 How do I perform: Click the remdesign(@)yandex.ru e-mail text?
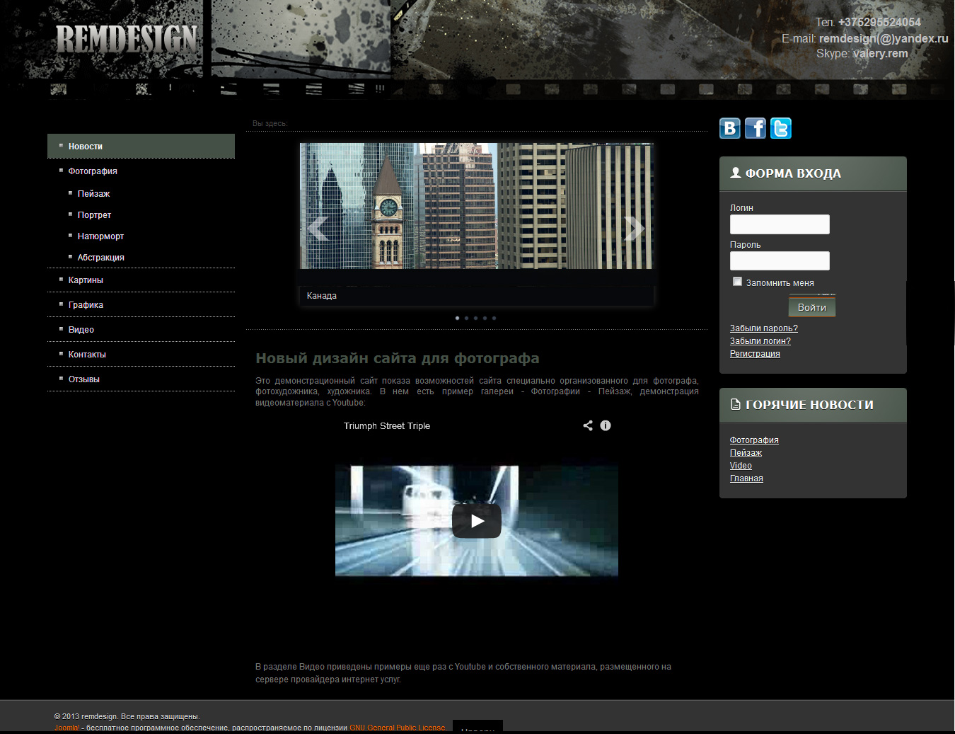click(884, 38)
